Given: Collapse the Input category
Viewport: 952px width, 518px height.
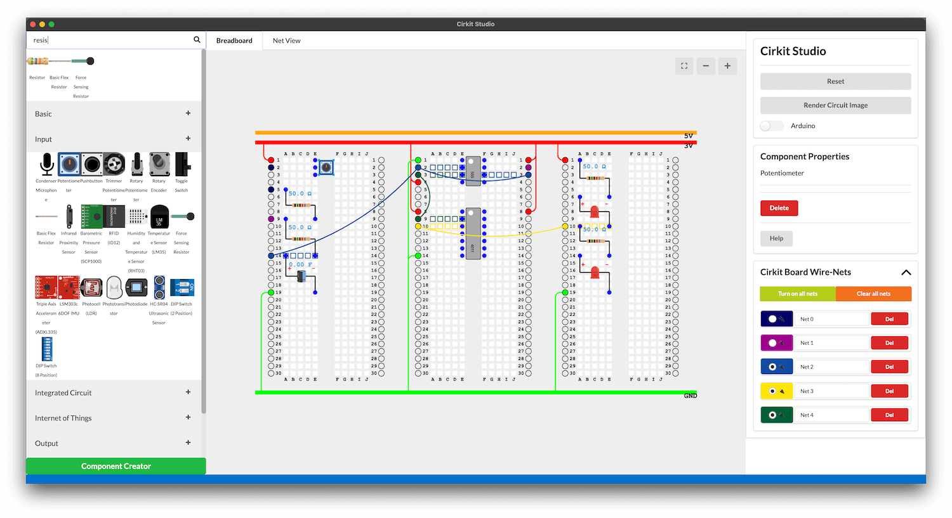Looking at the screenshot, I should click(x=188, y=138).
